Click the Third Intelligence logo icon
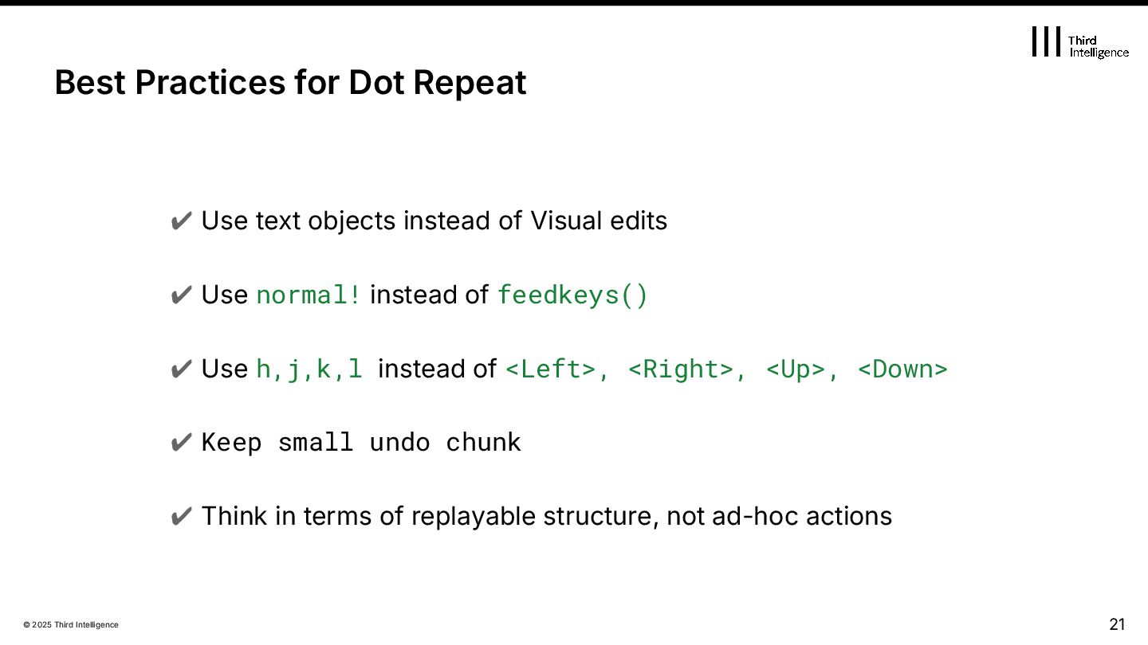This screenshot has height=645, width=1148. point(1046,41)
